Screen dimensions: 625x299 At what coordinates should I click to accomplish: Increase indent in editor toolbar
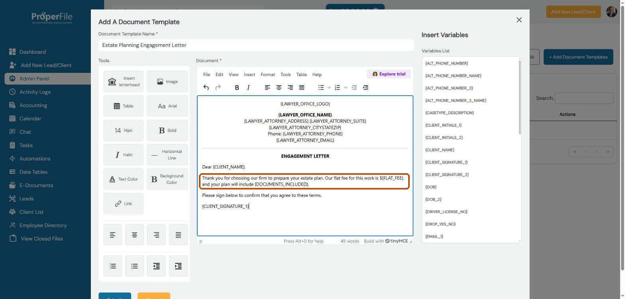[x=366, y=88]
